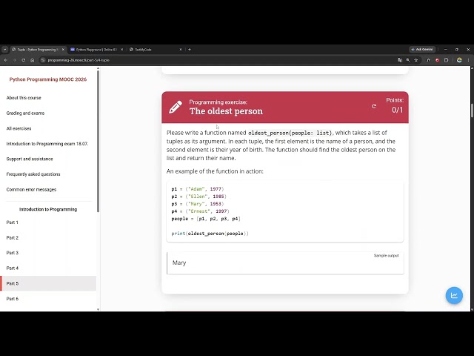Open the zoom magnifier icon

coord(408,60)
